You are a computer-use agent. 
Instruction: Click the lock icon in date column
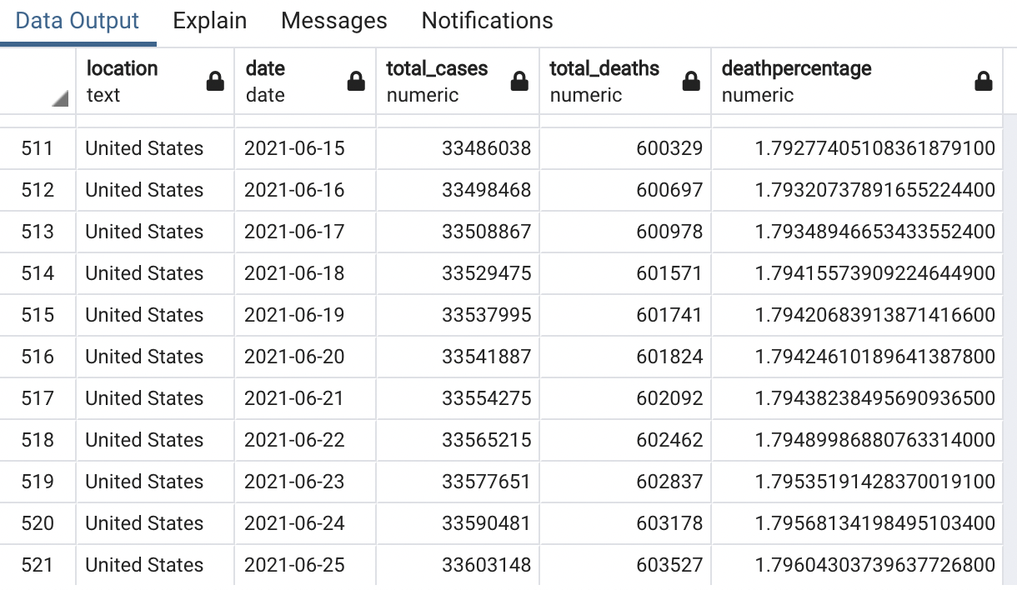[x=356, y=82]
